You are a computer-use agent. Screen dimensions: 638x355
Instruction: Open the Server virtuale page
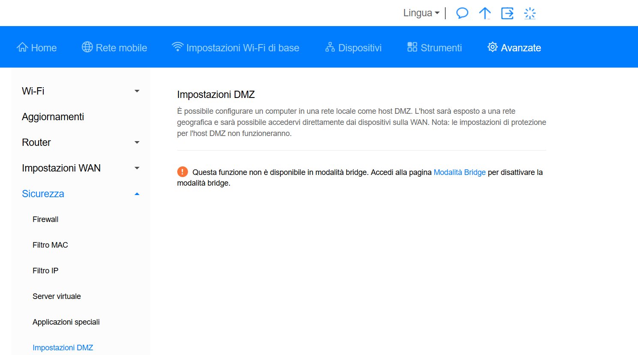click(x=57, y=296)
